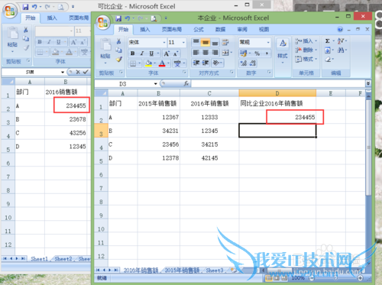This screenshot has height=285, width=382.
Task: Open fill color dropdown arrow in 本企业
Action: tap(154, 63)
